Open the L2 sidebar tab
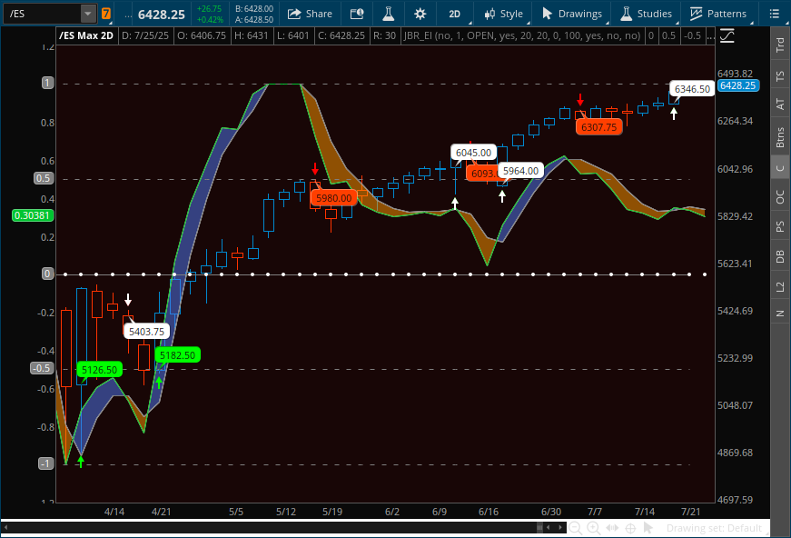The image size is (791, 538). coord(780,286)
